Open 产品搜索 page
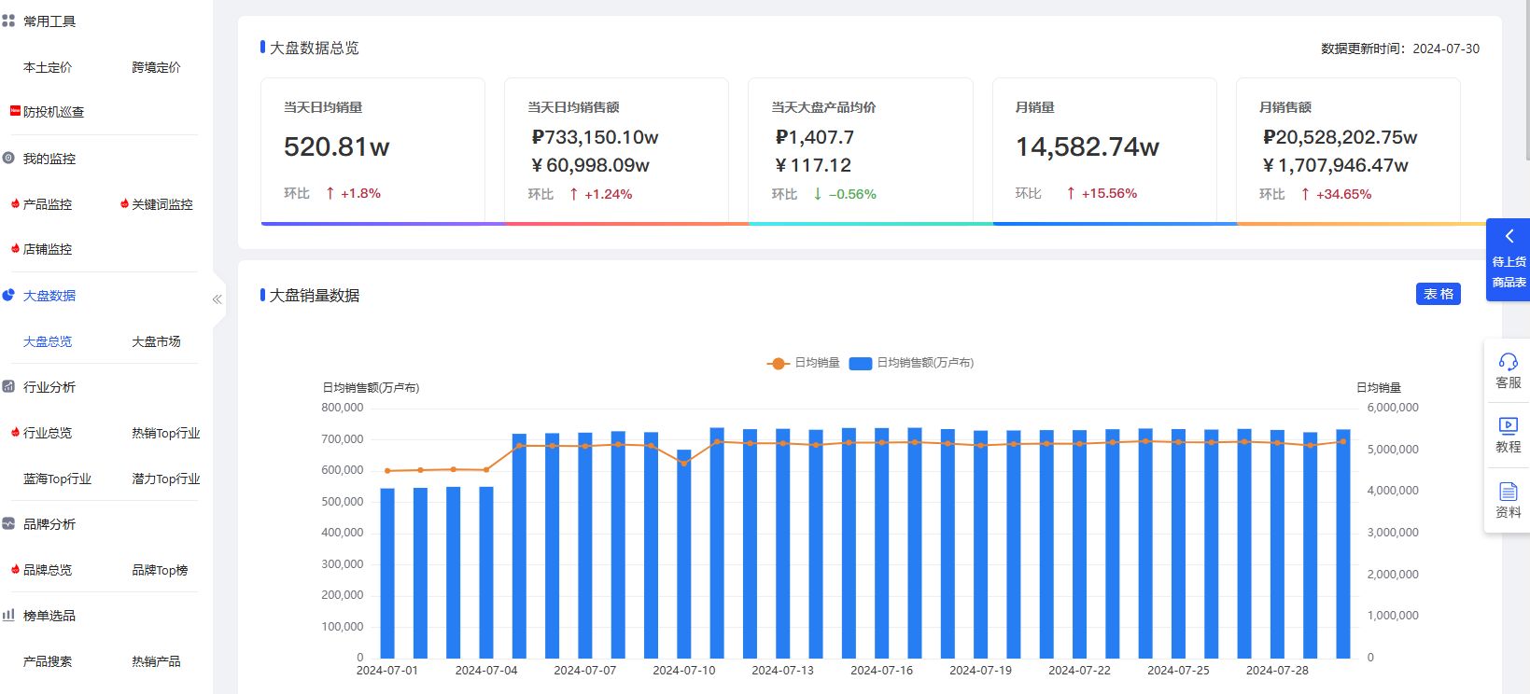The height and width of the screenshot is (694, 1530). pos(48,661)
